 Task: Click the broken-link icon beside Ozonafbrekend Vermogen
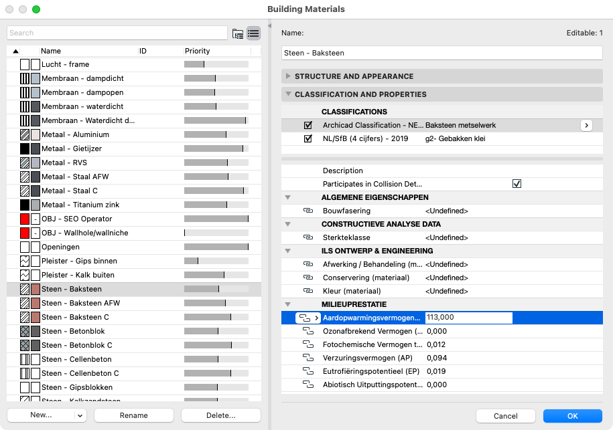(307, 331)
